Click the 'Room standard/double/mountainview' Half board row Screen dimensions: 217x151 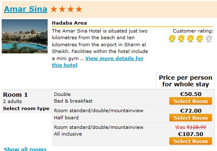click(x=133, y=114)
